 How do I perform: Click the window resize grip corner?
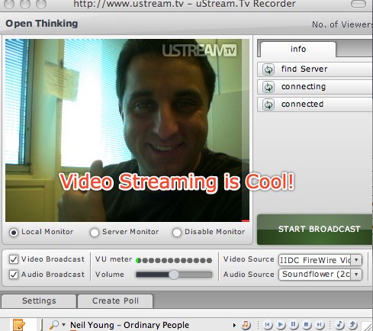coord(367,326)
